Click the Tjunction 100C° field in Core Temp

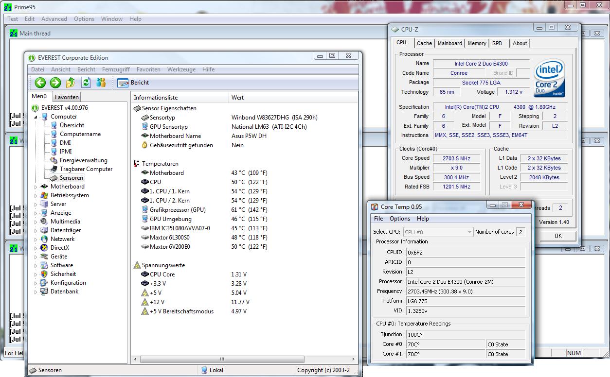pyautogui.click(x=466, y=334)
